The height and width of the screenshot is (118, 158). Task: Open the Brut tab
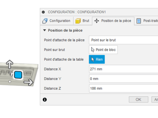pyautogui.click(x=82, y=21)
